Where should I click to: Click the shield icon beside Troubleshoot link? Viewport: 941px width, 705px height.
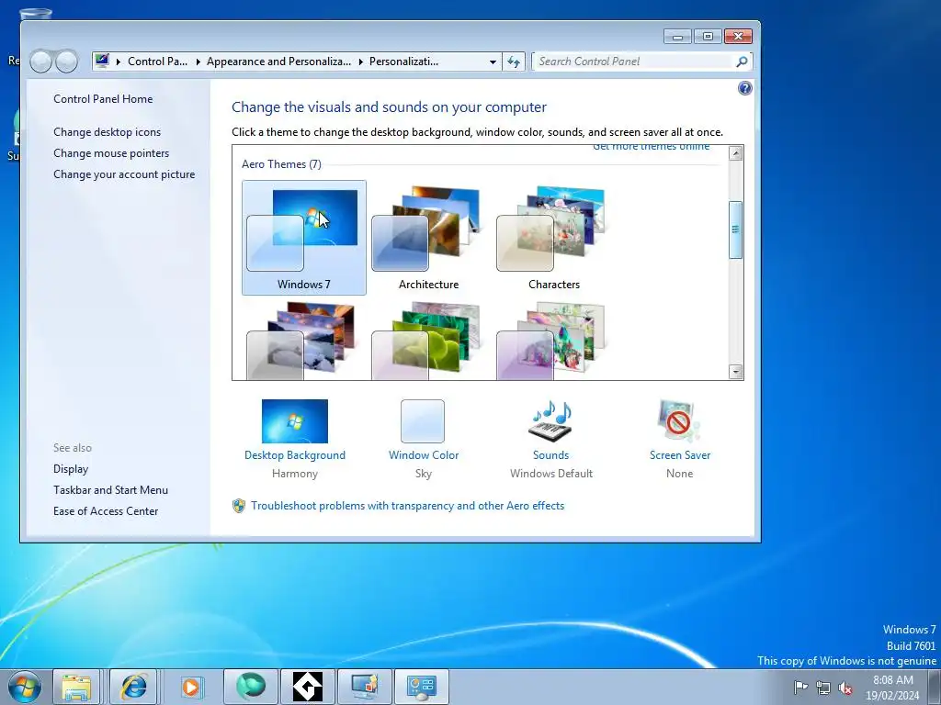[x=239, y=506]
